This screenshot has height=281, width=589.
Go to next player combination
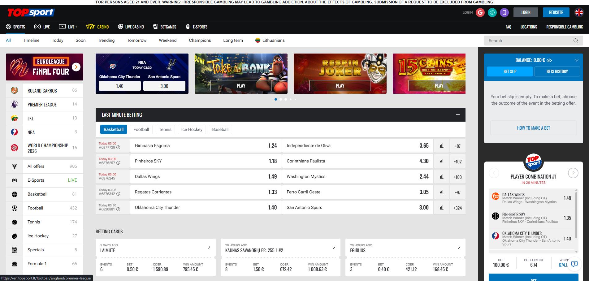(x=573, y=173)
